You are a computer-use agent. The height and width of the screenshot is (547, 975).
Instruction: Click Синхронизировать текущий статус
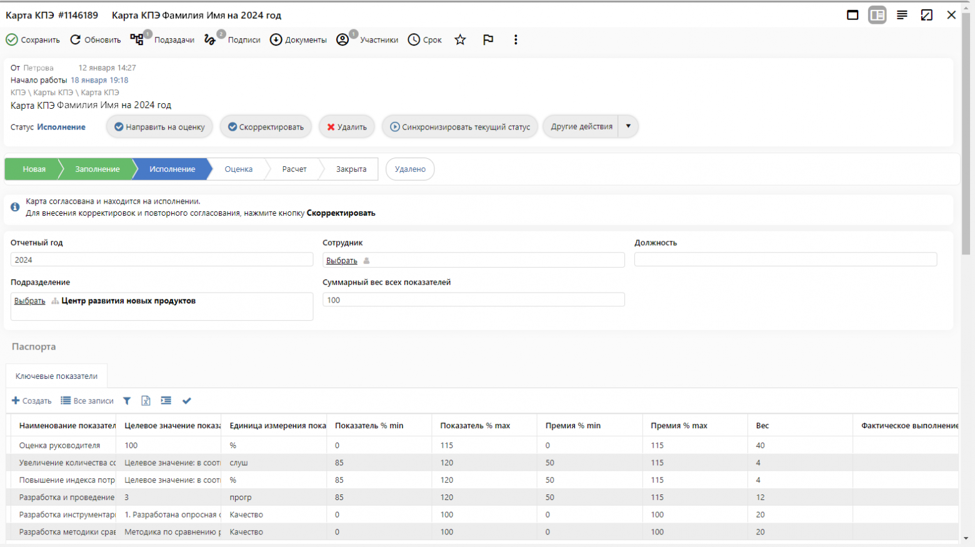(x=460, y=127)
